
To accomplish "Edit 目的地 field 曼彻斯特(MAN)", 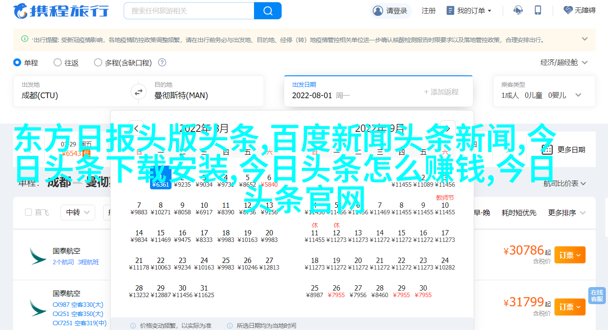I will pos(204,91).
